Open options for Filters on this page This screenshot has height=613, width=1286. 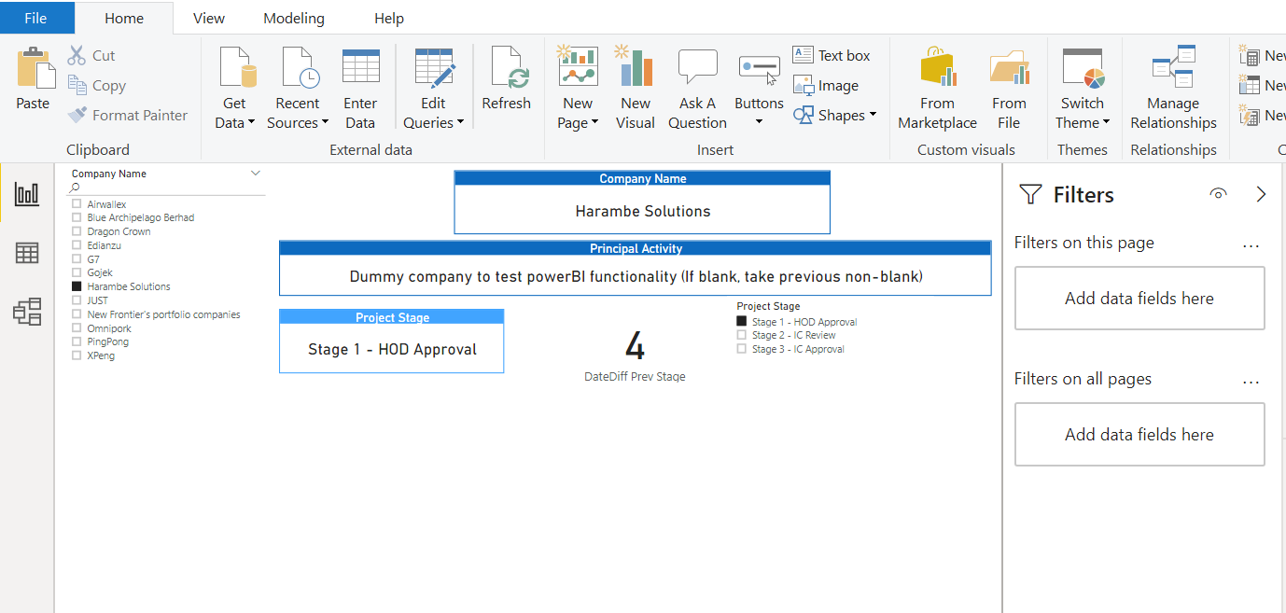point(1251,244)
